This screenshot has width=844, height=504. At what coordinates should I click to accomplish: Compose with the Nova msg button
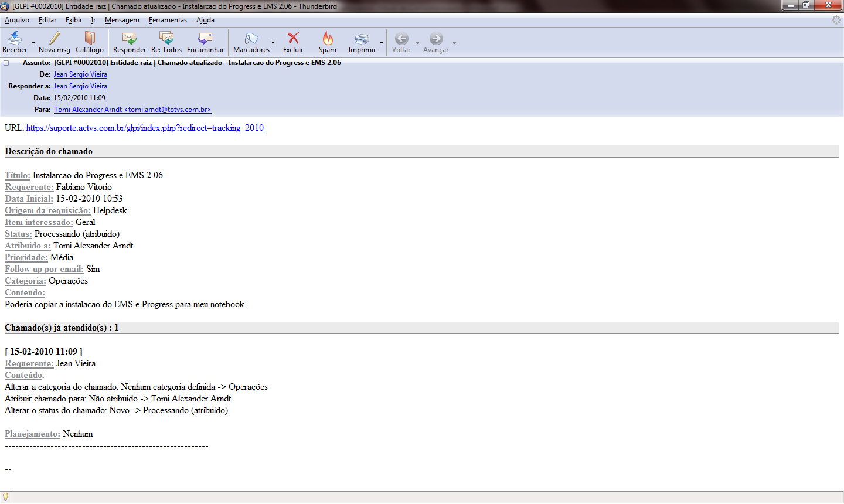point(55,43)
